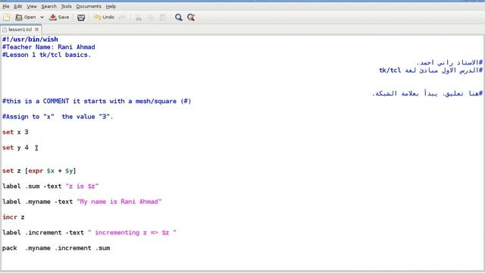Click the string "My name is Rani Ahmad"
The width and height of the screenshot is (485, 273).
(119, 202)
